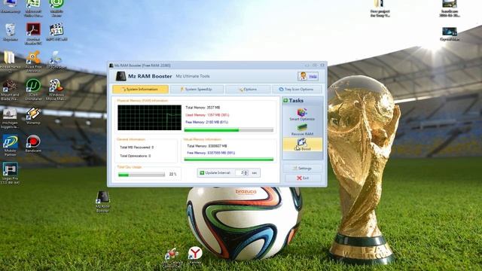Select the image file below the Mount and Blade shortcut
Image resolution: width=482 pixels, height=271 pixels.
[10, 118]
